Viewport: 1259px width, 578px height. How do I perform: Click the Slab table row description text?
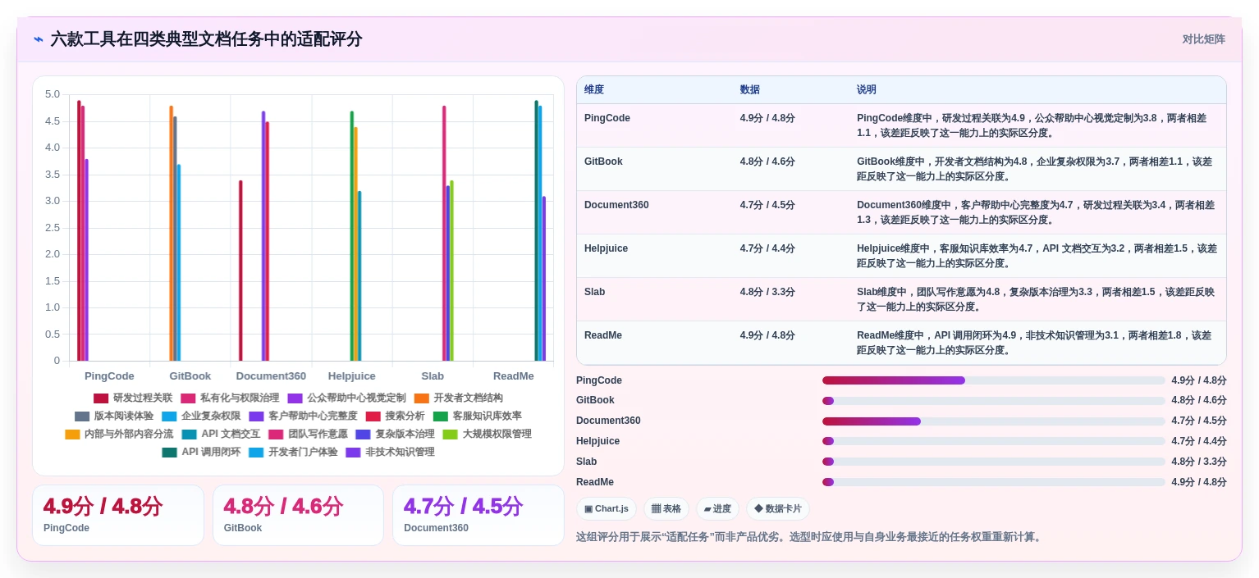point(1036,299)
